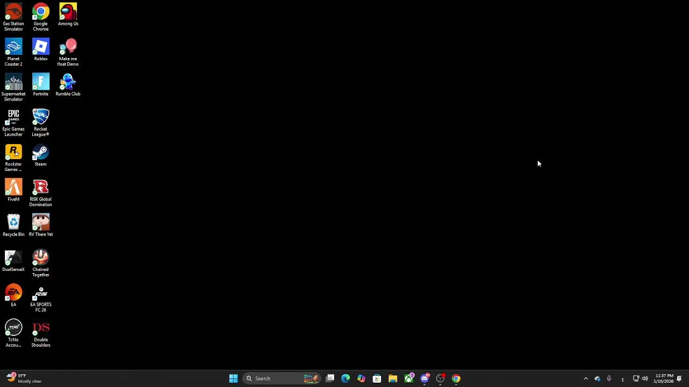Open Discord from the taskbar

tap(425, 378)
